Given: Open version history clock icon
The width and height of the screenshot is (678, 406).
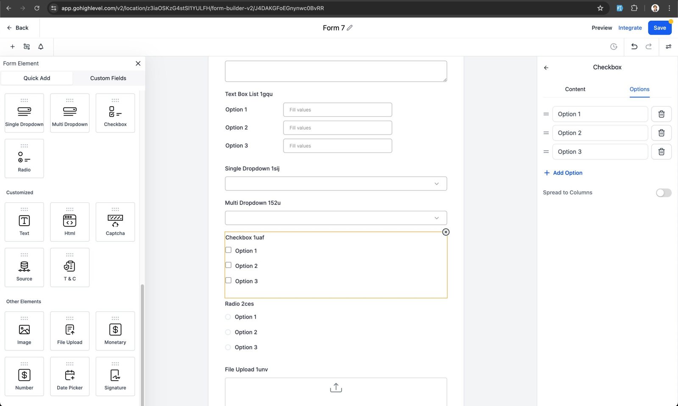Looking at the screenshot, I should coord(614,47).
